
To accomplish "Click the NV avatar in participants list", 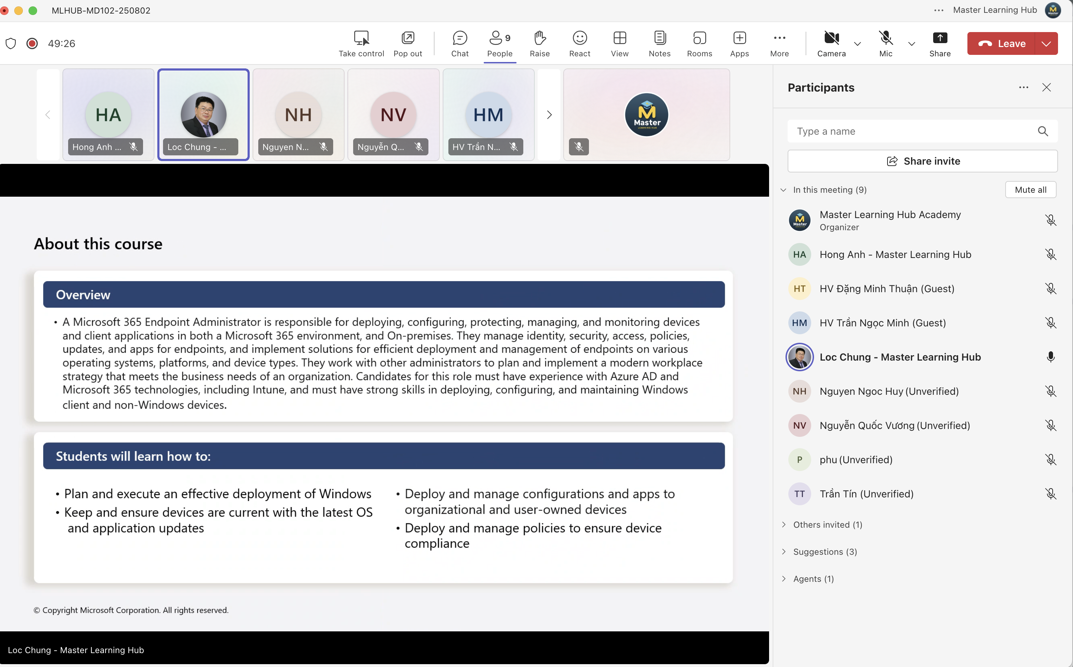I will [800, 425].
